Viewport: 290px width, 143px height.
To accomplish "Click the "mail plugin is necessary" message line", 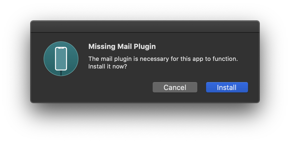I will (x=163, y=59).
